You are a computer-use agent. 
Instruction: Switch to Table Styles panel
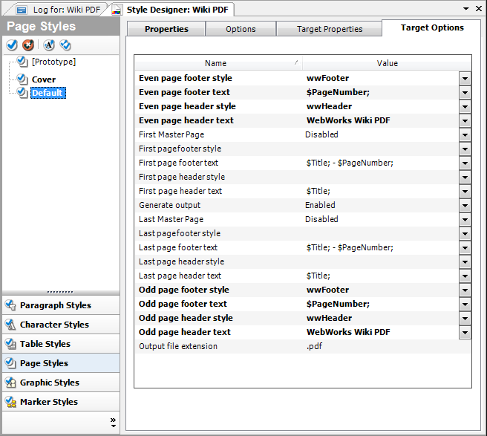pos(45,344)
